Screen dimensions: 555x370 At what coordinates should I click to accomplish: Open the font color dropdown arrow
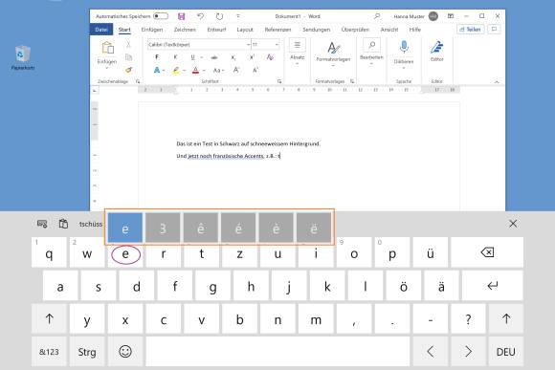click(x=204, y=71)
